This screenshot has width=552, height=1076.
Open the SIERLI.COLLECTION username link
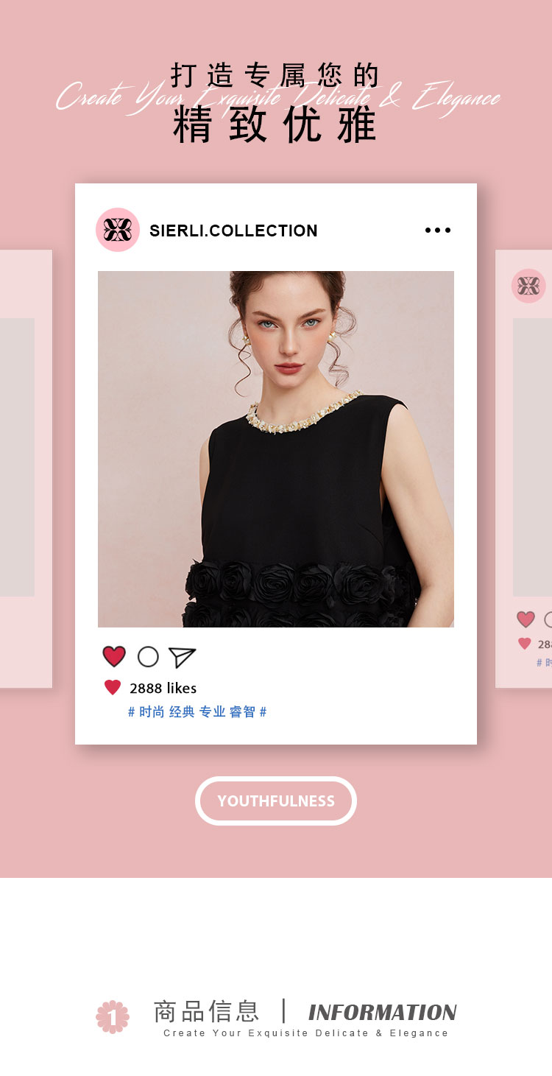233,231
